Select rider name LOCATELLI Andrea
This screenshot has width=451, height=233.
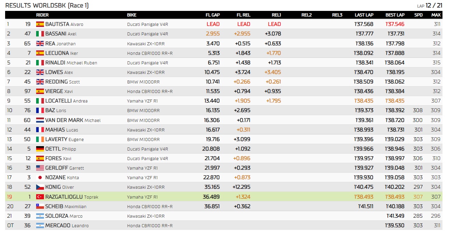(66, 101)
